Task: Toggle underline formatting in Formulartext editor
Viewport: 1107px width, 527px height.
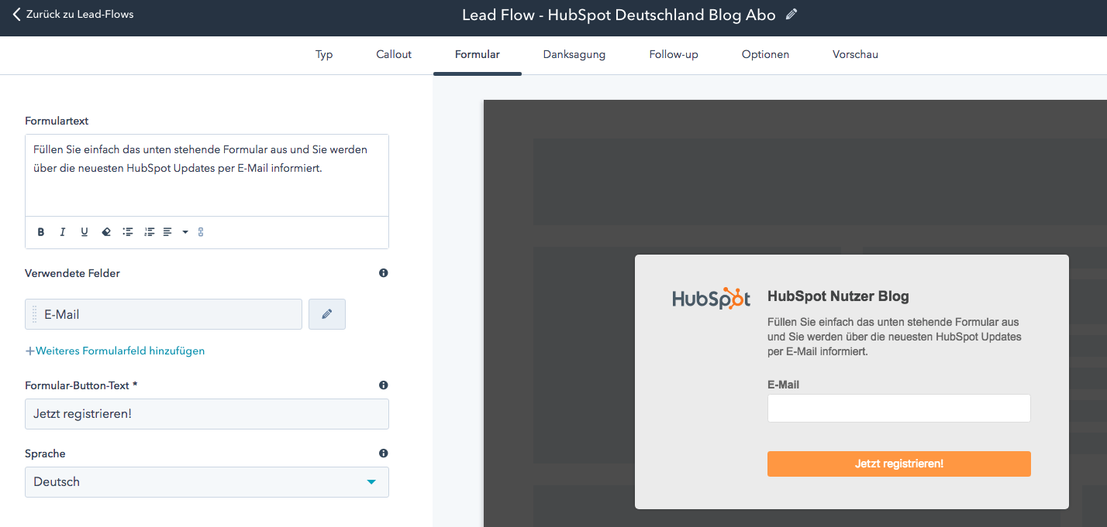Action: click(x=84, y=232)
